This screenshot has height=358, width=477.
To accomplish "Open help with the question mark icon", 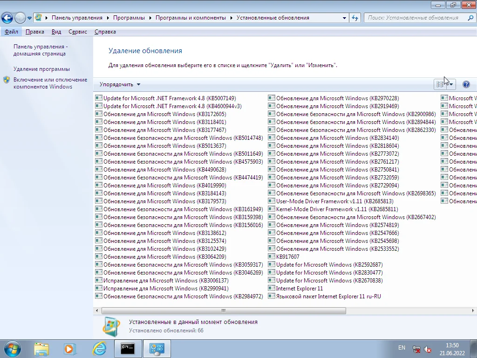I will [466, 84].
